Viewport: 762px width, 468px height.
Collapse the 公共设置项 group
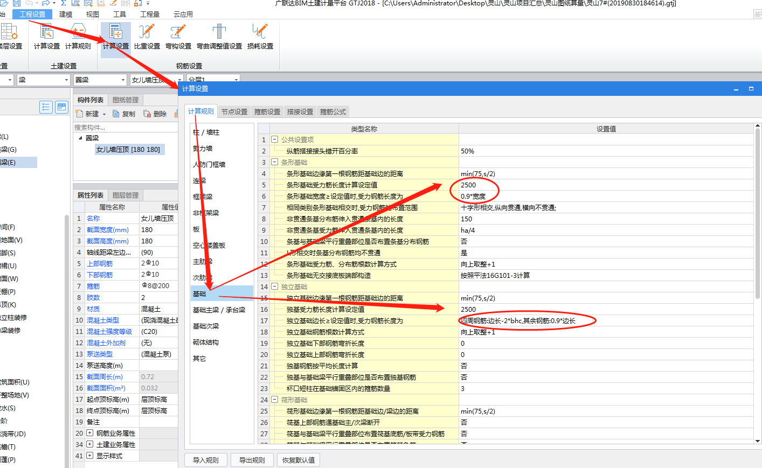[274, 139]
